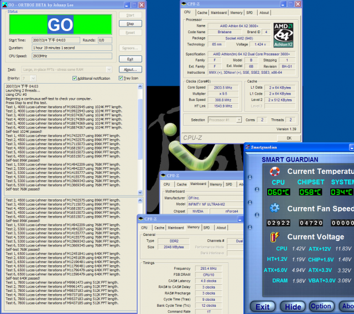Open CPU tab in Mainboard CPU-Z window

(x=166, y=184)
